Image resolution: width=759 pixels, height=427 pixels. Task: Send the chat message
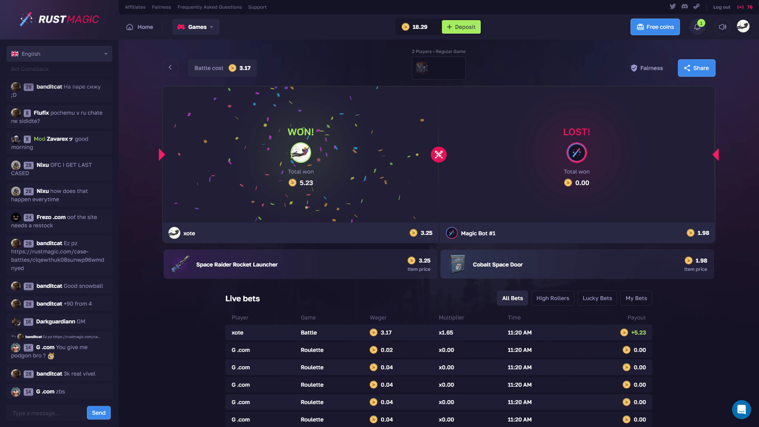pyautogui.click(x=99, y=413)
